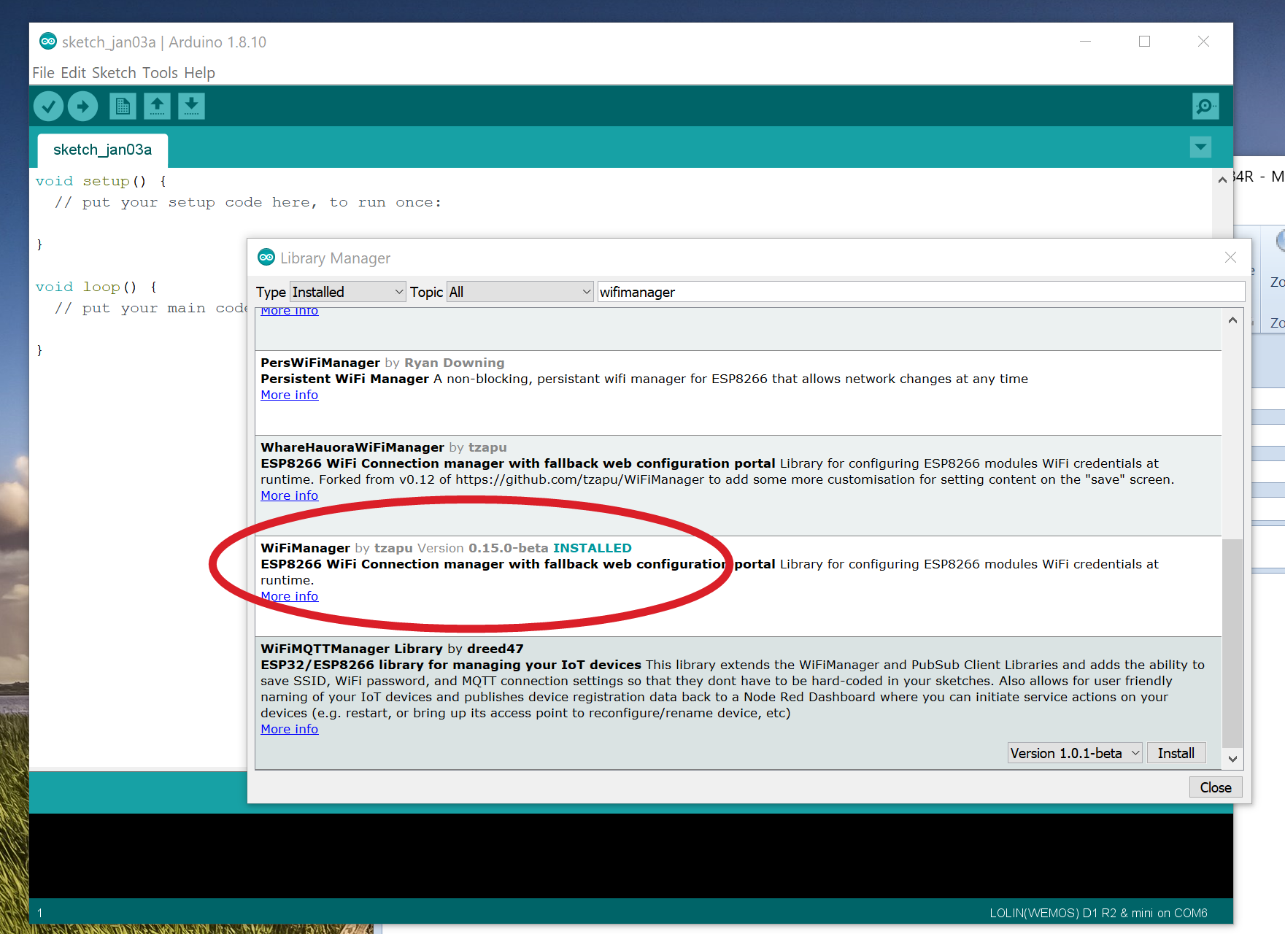Select the PersWiFiManager library title
This screenshot has height=934, width=1285.
tap(320, 363)
